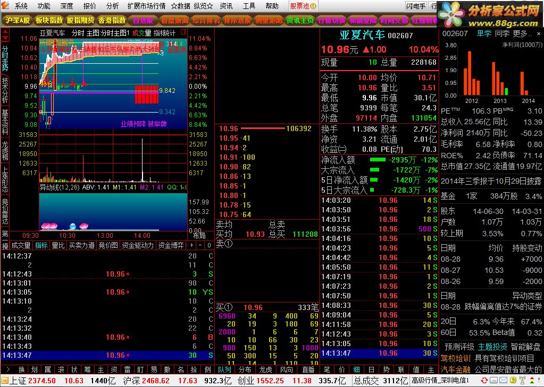Select the 风向 bottom tab
544x387 pixels.
click(287, 369)
